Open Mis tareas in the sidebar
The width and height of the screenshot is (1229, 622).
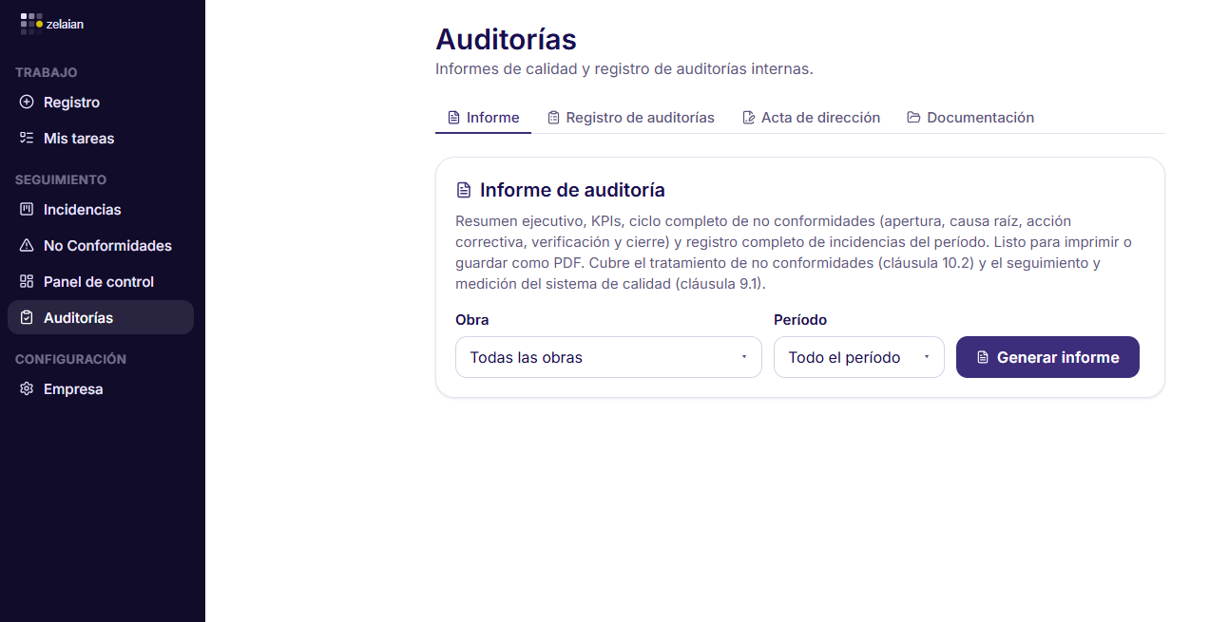coord(101,138)
